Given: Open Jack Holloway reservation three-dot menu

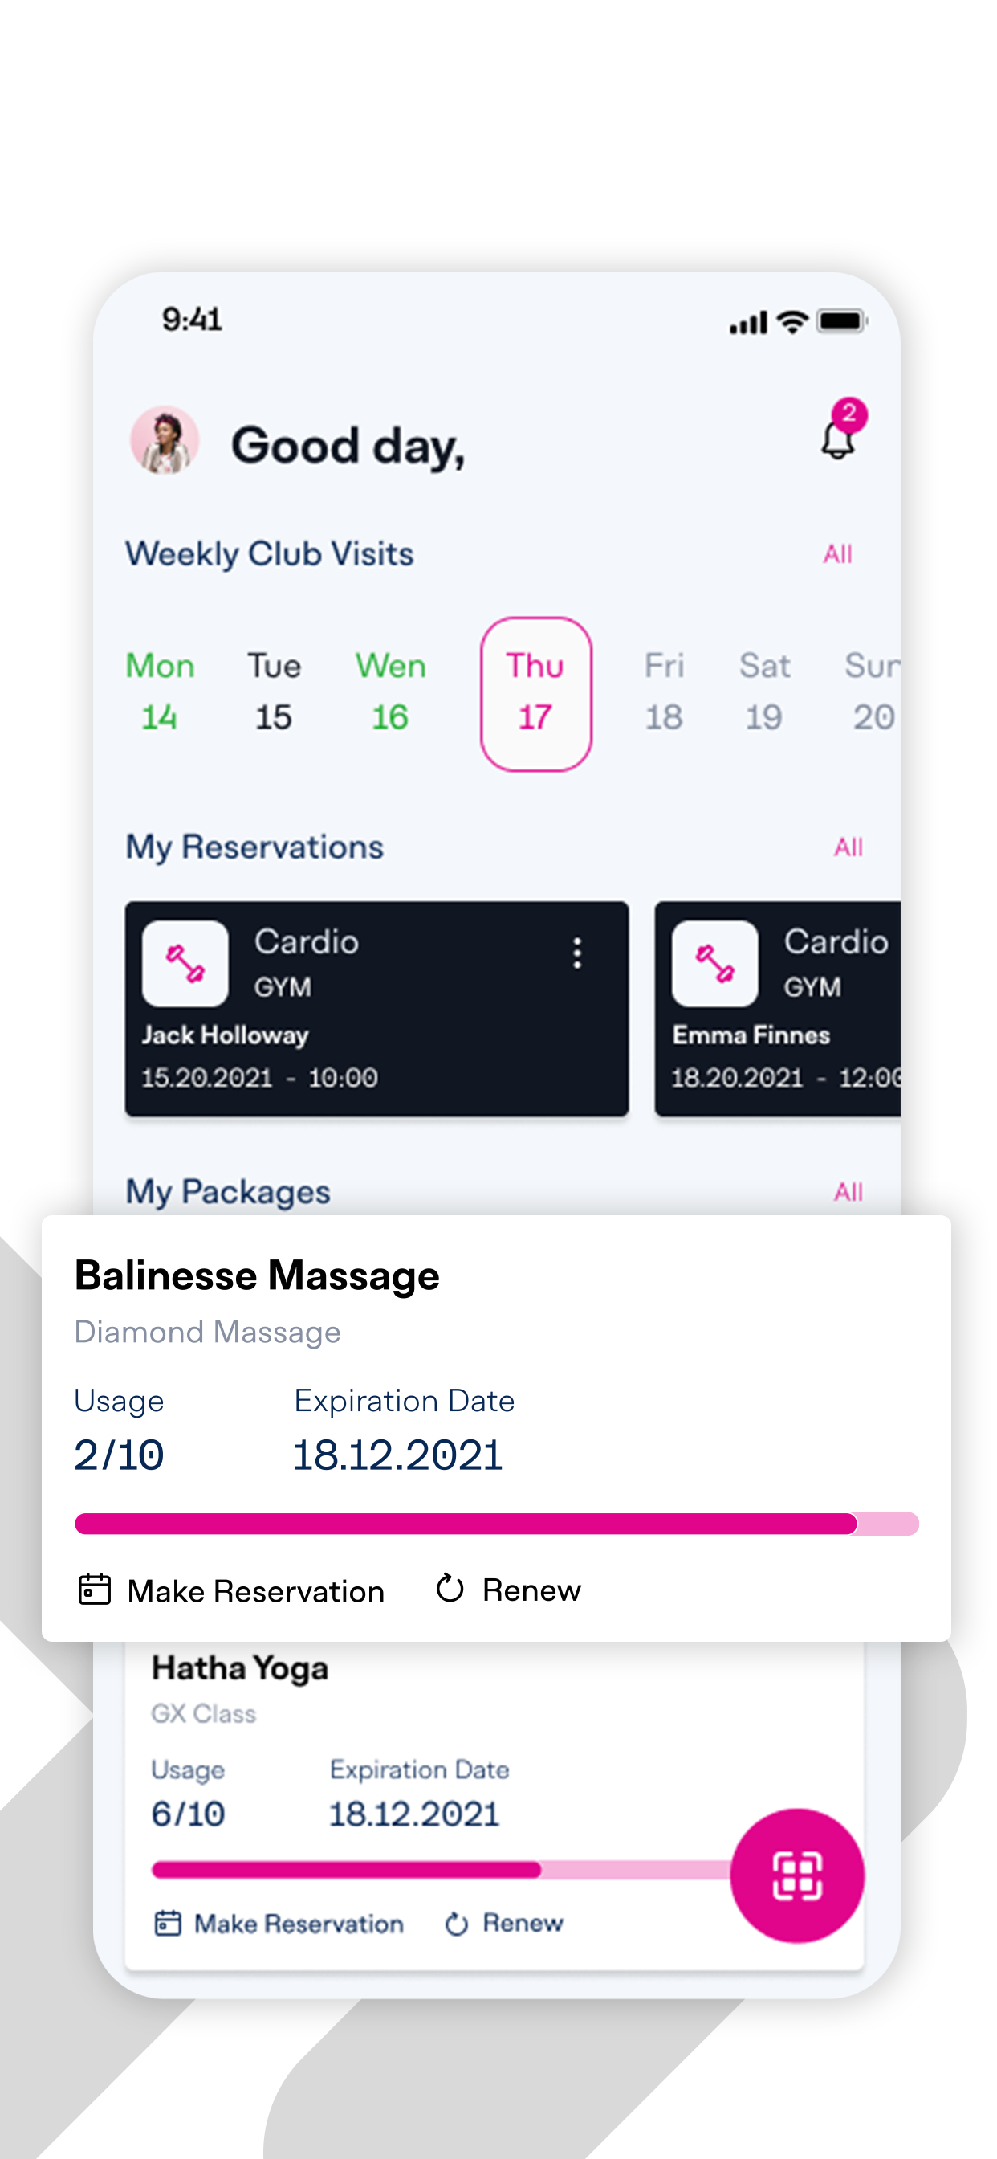Looking at the screenshot, I should (x=577, y=953).
